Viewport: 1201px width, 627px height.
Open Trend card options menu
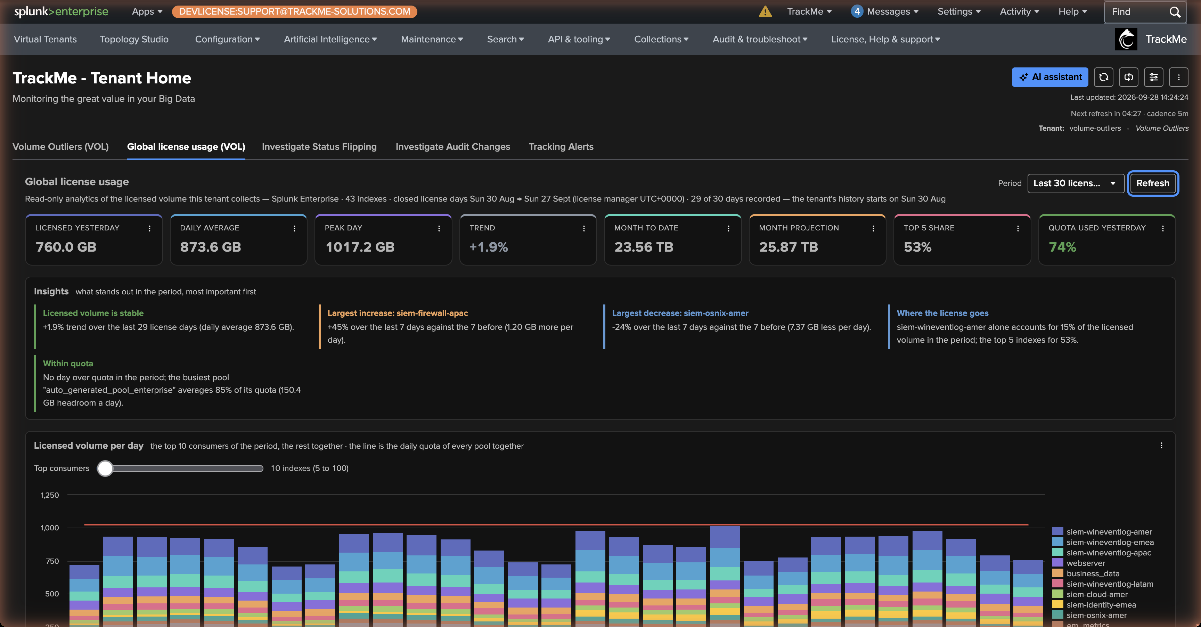click(584, 228)
